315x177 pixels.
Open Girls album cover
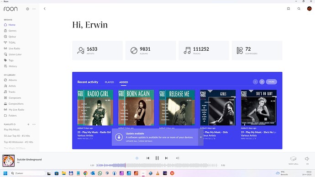point(218,107)
